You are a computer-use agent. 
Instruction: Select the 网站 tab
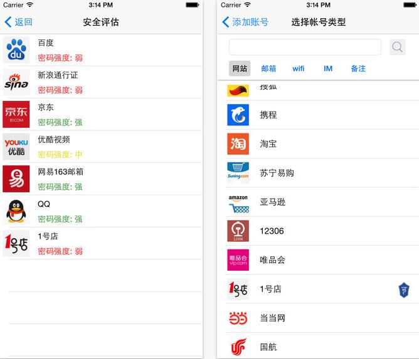point(240,68)
